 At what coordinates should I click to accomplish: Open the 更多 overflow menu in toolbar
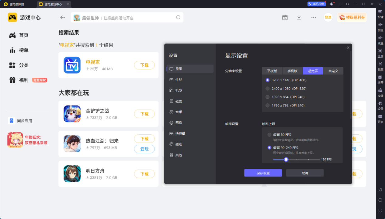tap(314, 17)
